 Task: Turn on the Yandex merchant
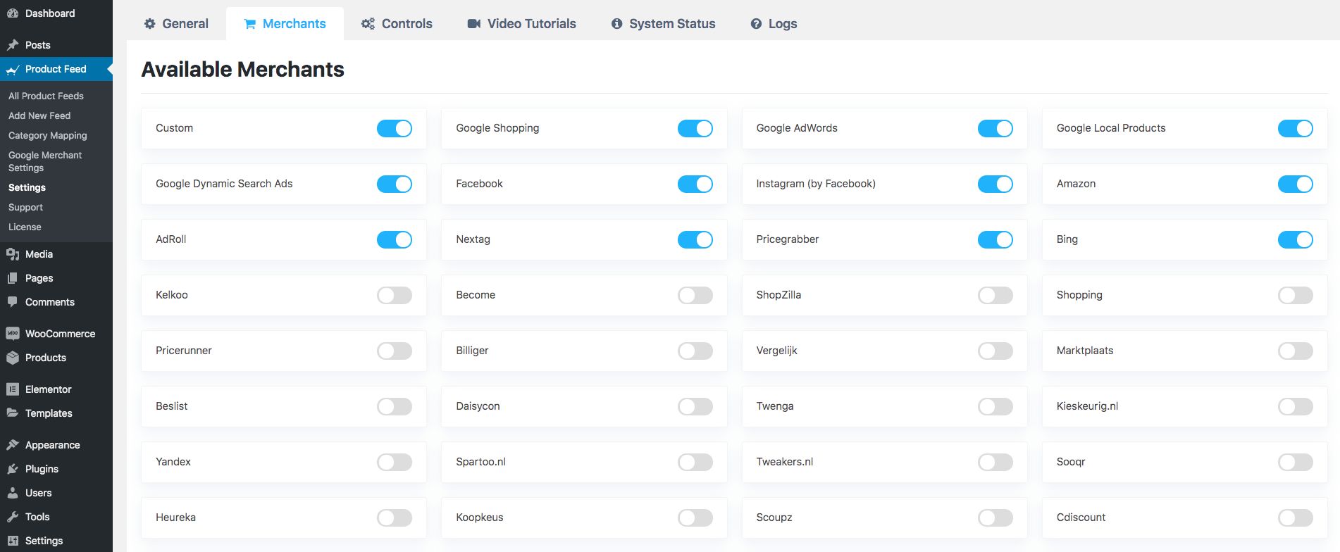click(x=395, y=462)
